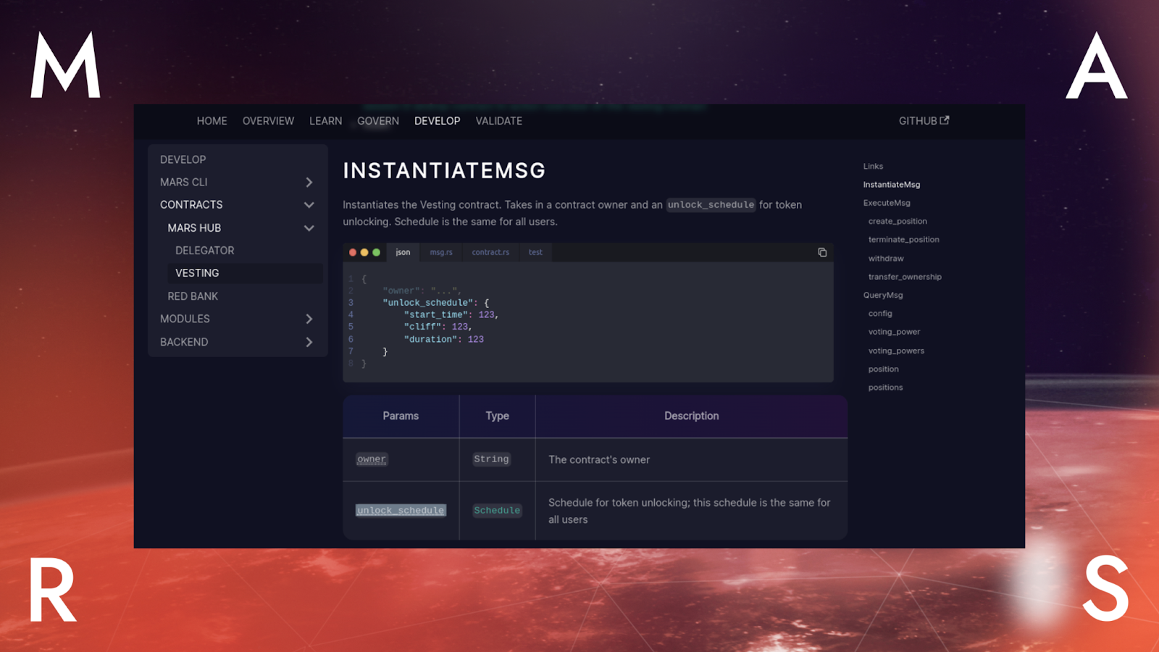Click the "unlock_schedule": { code line
Screen dimensions: 1159x652
(x=436, y=303)
